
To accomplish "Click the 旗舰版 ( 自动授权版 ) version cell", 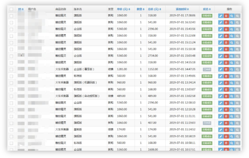I will point(87,96).
